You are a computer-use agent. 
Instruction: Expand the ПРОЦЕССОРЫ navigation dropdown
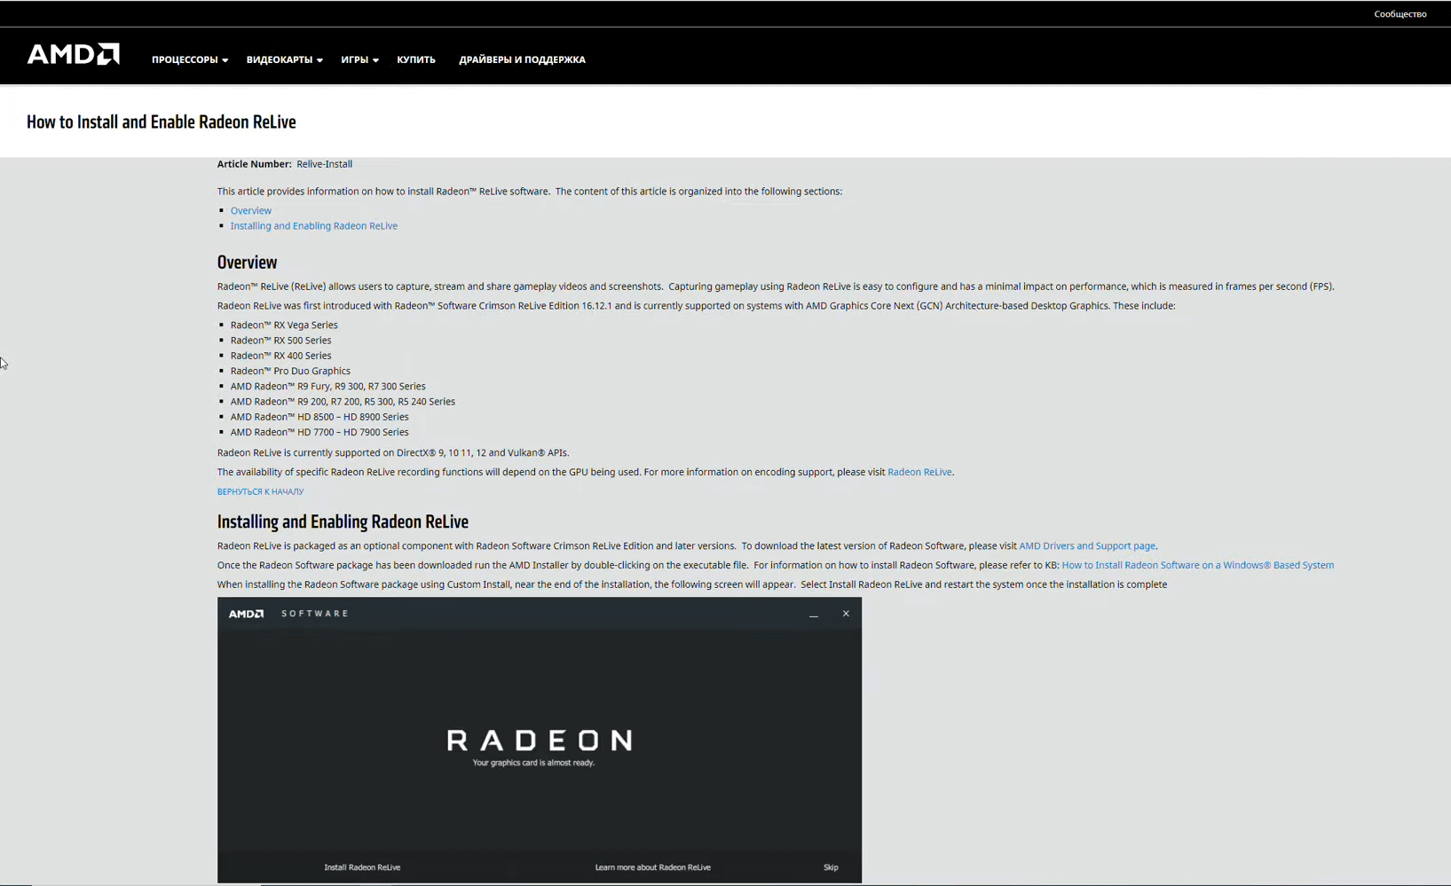click(x=188, y=59)
